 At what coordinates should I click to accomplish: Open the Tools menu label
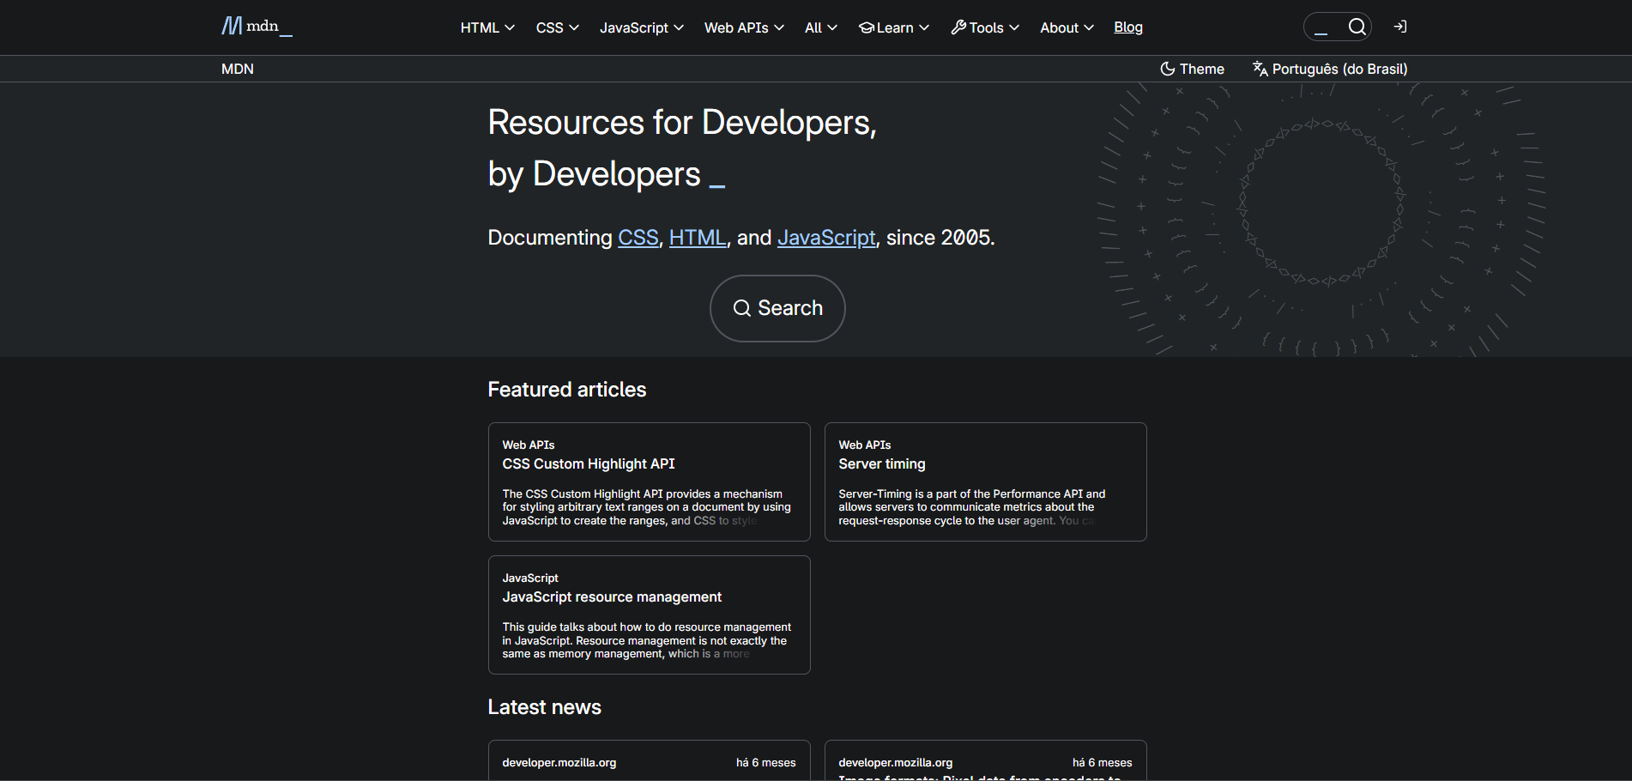[x=987, y=27]
